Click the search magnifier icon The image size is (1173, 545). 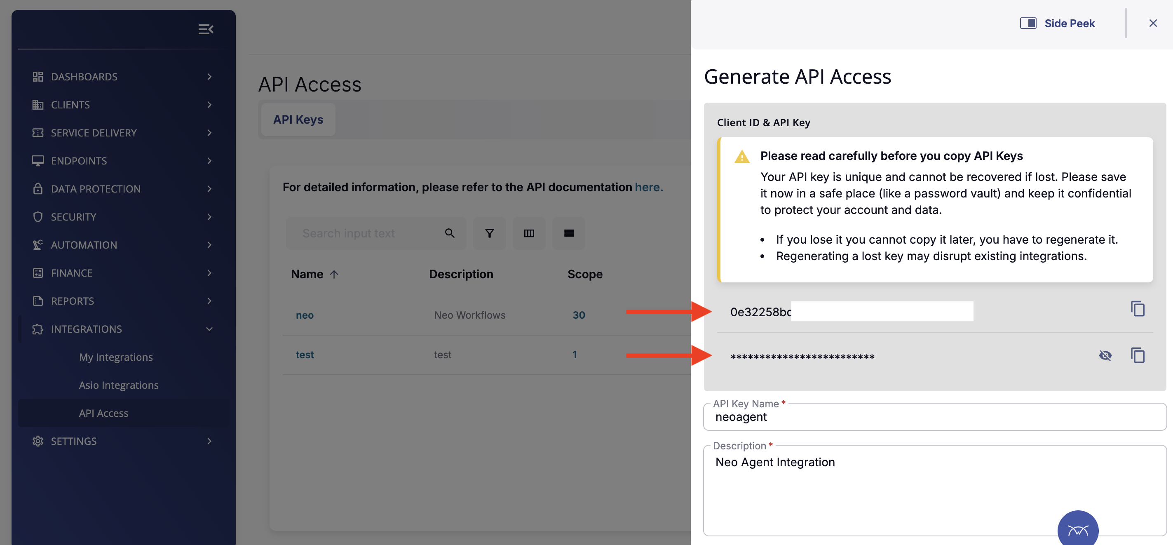coord(449,233)
